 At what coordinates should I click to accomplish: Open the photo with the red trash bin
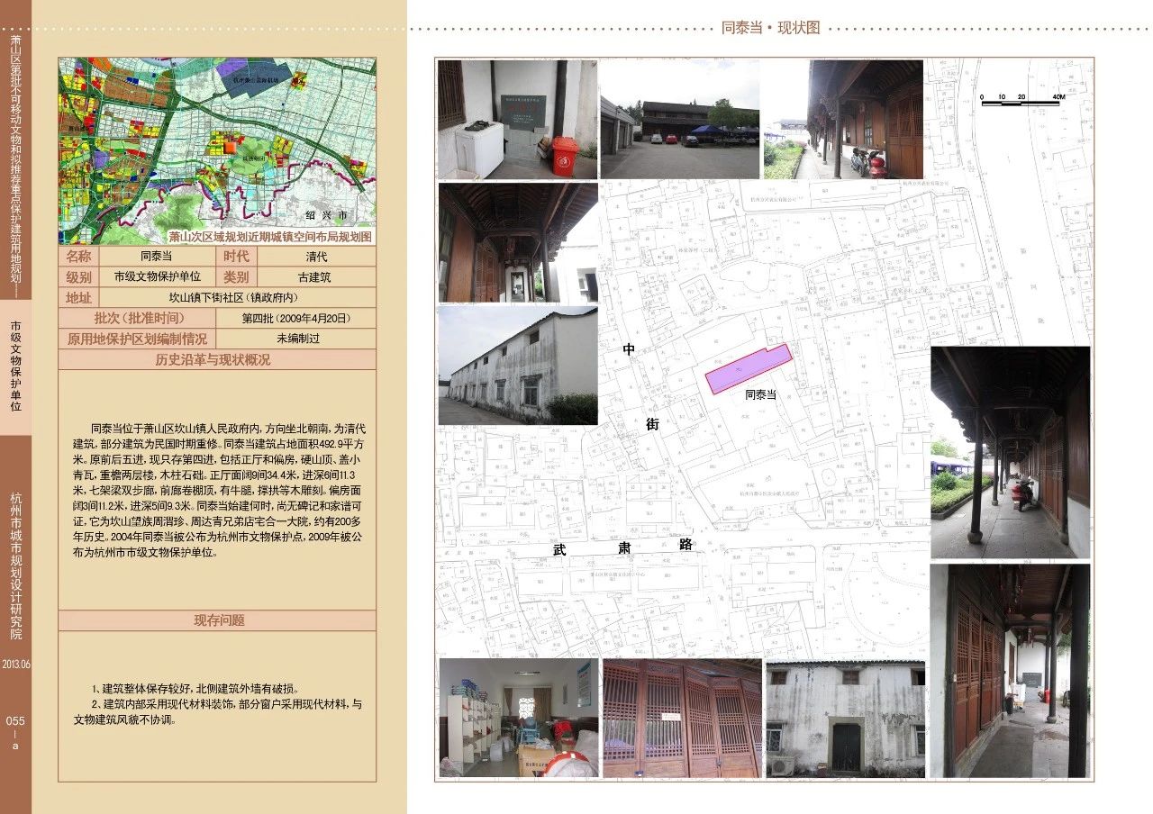[517, 119]
